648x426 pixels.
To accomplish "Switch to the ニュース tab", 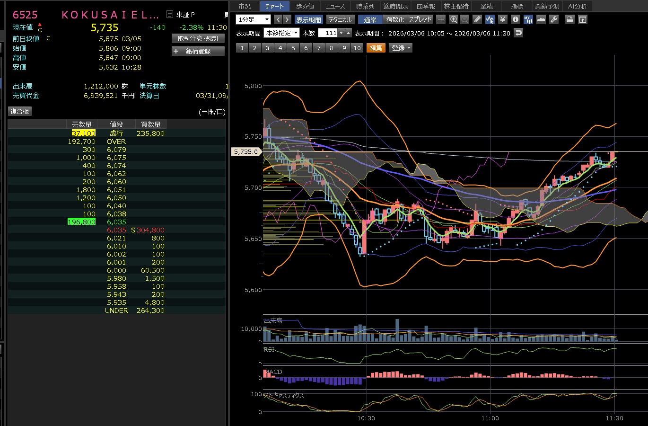I will coord(335,6).
